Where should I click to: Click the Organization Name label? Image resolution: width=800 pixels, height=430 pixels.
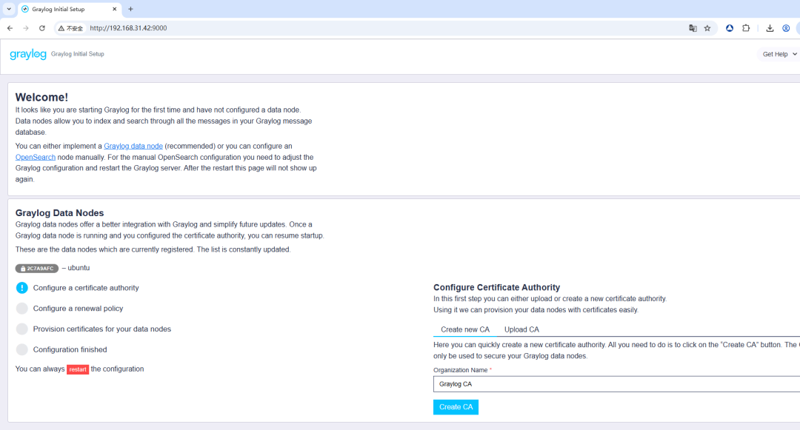[460, 370]
